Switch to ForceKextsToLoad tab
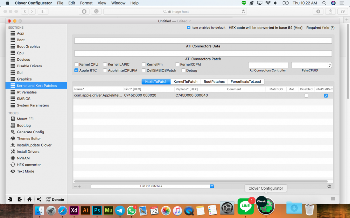Viewport: 350px width, 218px height. click(246, 82)
